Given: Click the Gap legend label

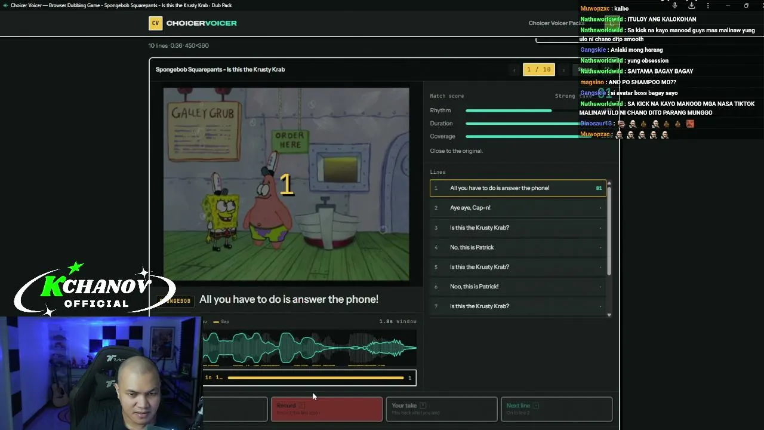Looking at the screenshot, I should point(225,322).
